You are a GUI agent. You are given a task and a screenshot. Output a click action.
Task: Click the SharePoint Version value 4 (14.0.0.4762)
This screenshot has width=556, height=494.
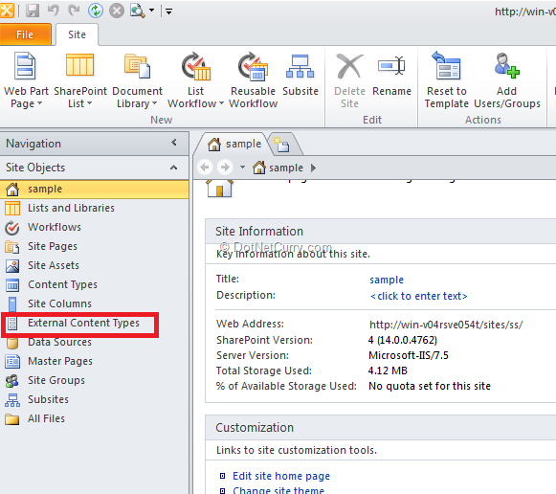click(403, 340)
